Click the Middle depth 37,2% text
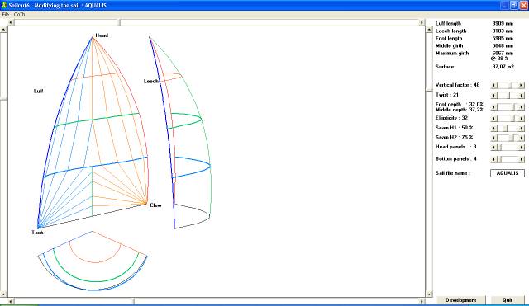Image resolution: width=529 pixels, height=306 pixels. [x=460, y=110]
